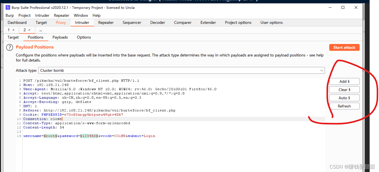Click the Host header line 192.168.21.248

pyautogui.click(x=46, y=85)
